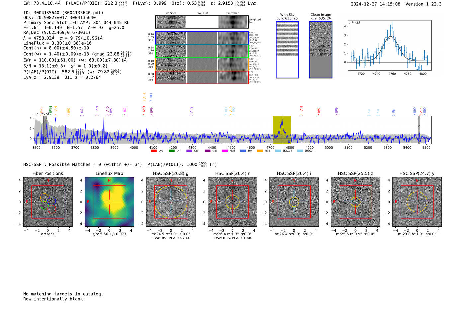Click 'No matching targets in catalog.' text
465x317 pixels.
click(63, 294)
